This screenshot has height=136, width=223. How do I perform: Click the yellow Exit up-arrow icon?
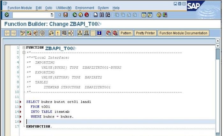(x=81, y=15)
